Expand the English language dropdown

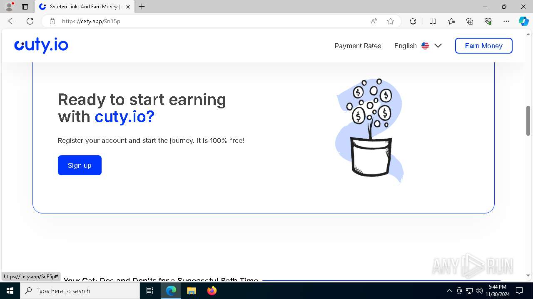pyautogui.click(x=418, y=46)
